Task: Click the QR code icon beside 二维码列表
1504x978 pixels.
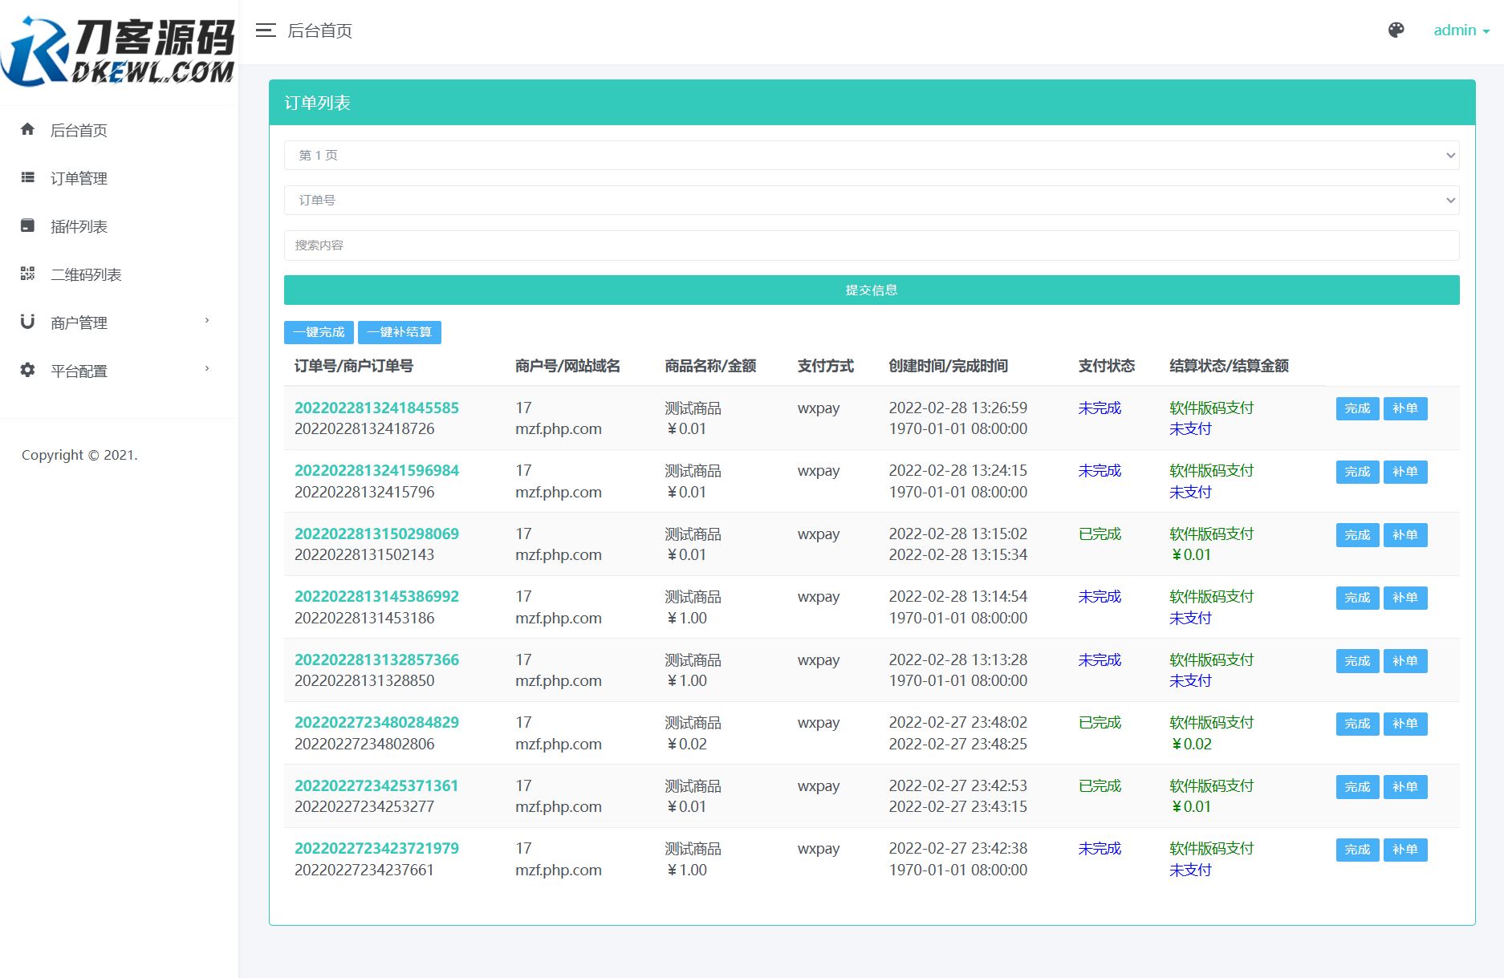Action: pyautogui.click(x=28, y=274)
